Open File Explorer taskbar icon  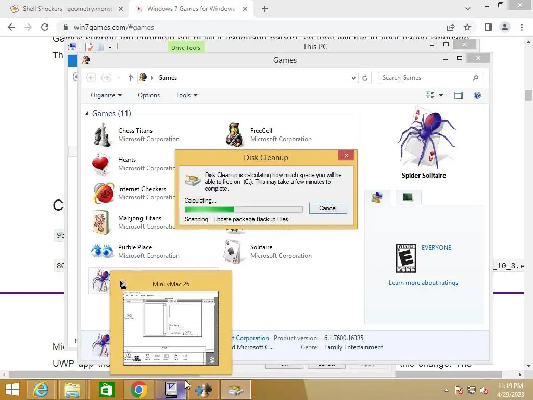click(72, 390)
